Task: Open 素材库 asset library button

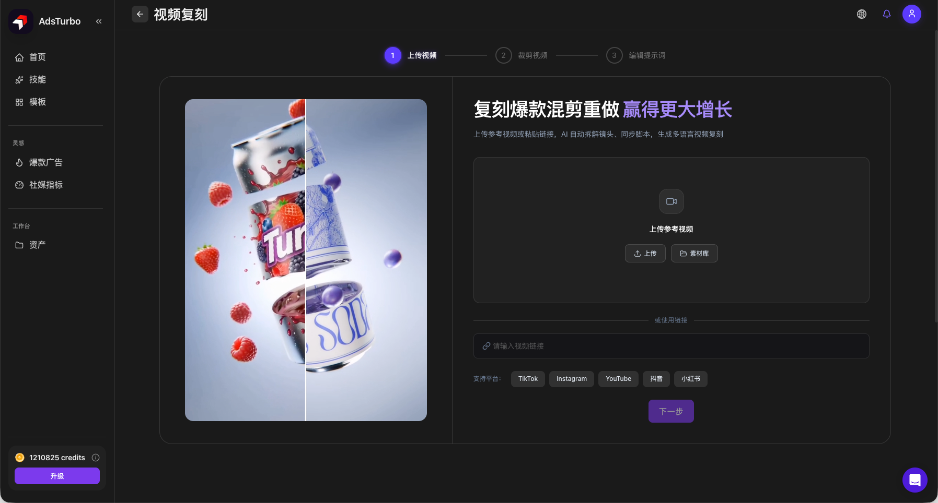Action: pos(694,254)
